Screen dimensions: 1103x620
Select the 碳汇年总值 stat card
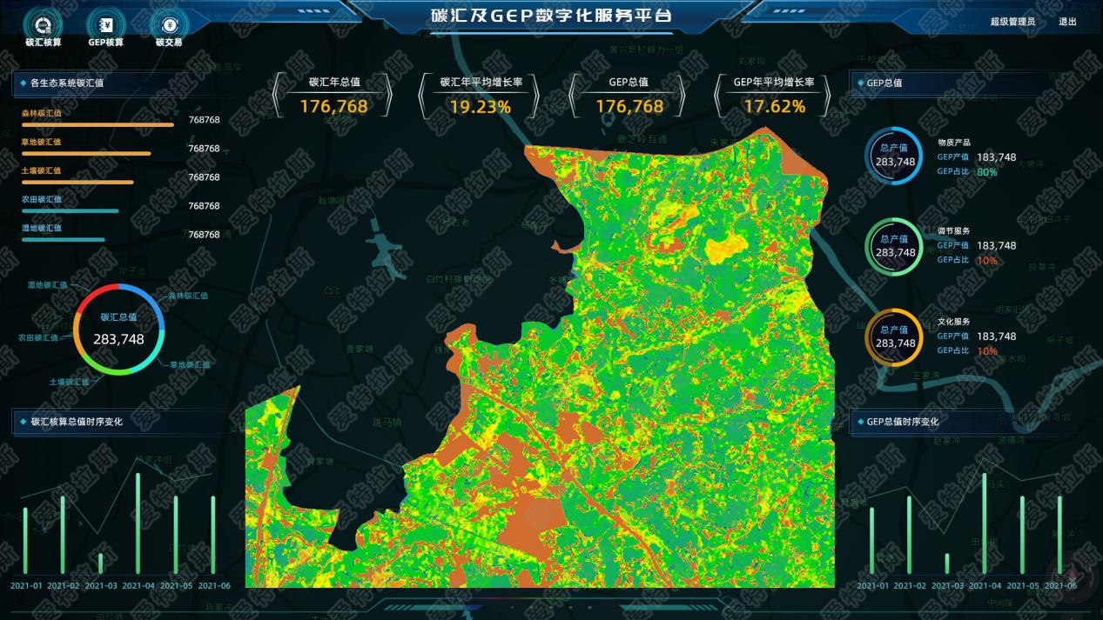[x=333, y=96]
